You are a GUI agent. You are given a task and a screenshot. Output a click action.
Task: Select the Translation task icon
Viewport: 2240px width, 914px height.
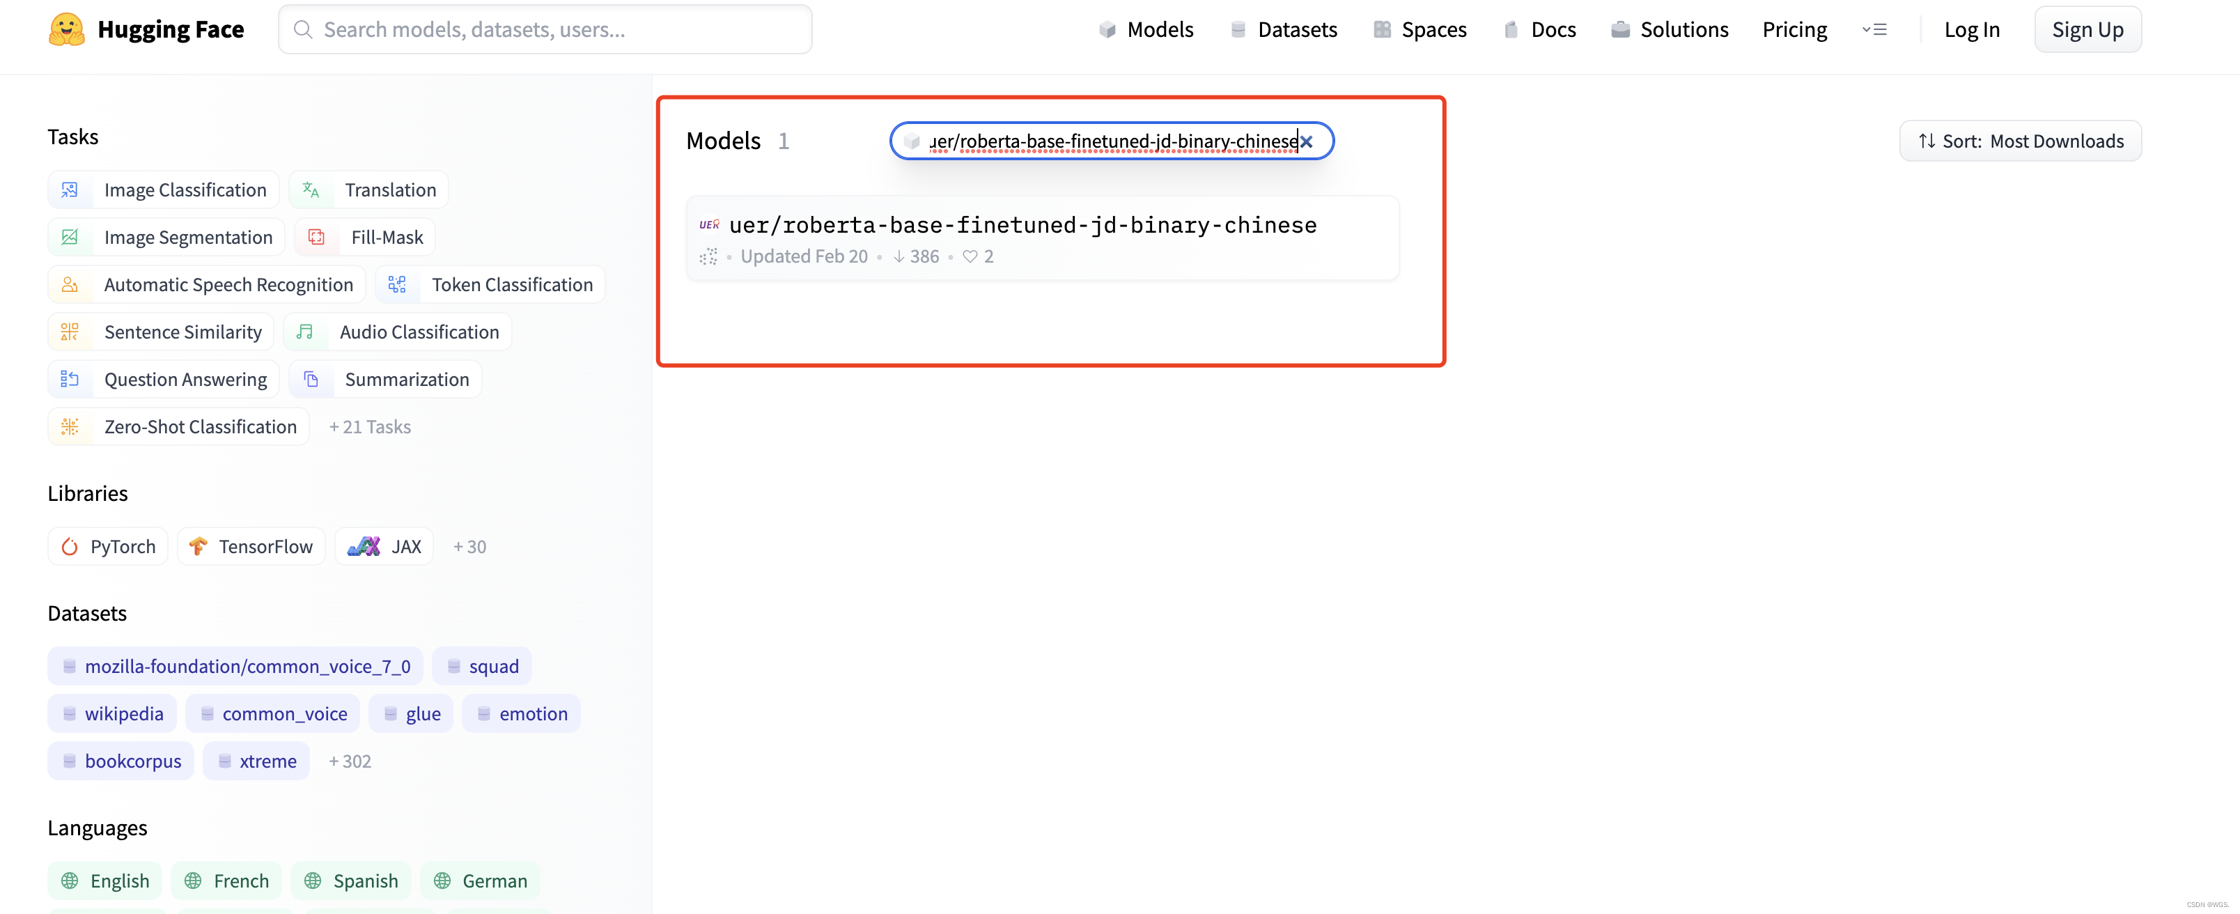pyautogui.click(x=311, y=189)
